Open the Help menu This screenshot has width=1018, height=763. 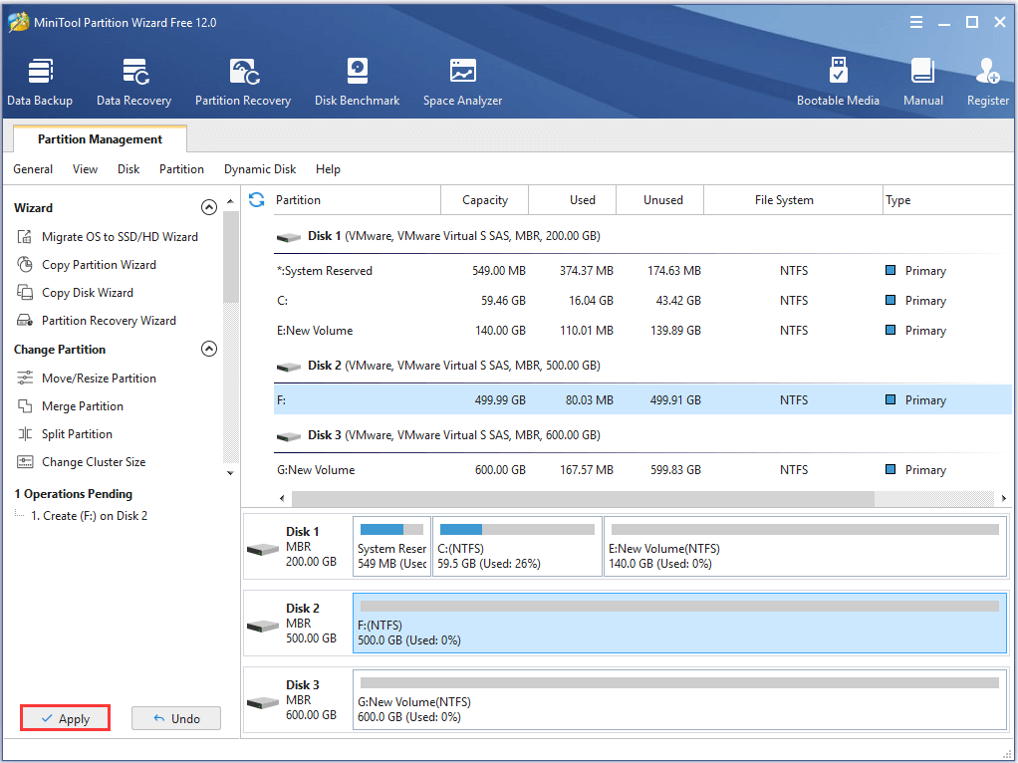[328, 168]
